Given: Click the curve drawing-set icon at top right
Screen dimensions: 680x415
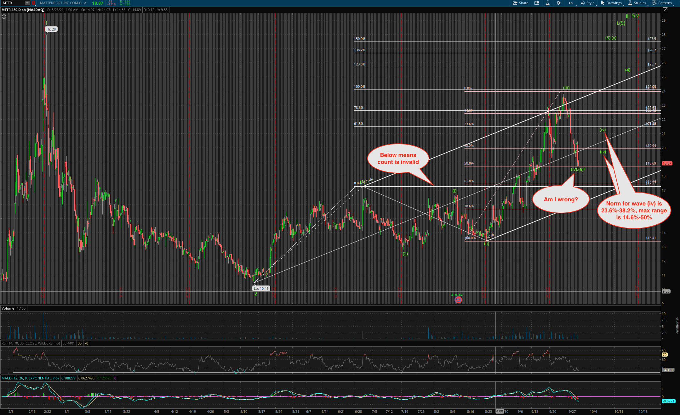Looking at the screenshot, I should (x=665, y=10).
